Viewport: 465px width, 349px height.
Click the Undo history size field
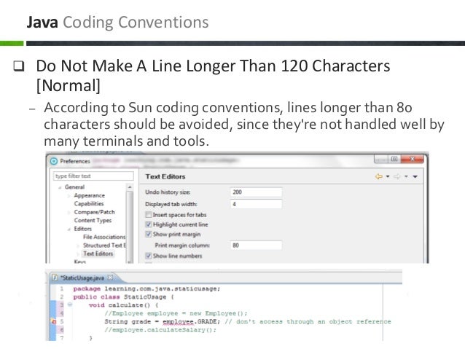coord(256,192)
